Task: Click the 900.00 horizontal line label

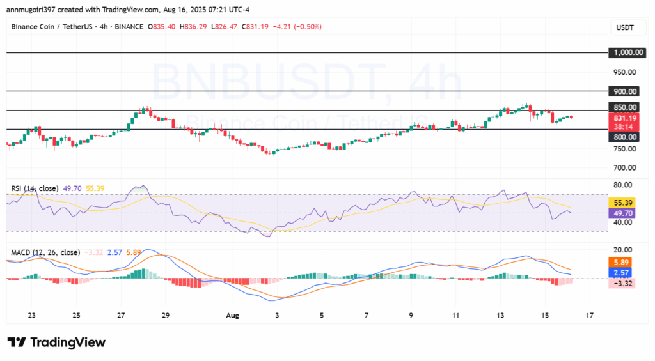Action: coord(624,91)
